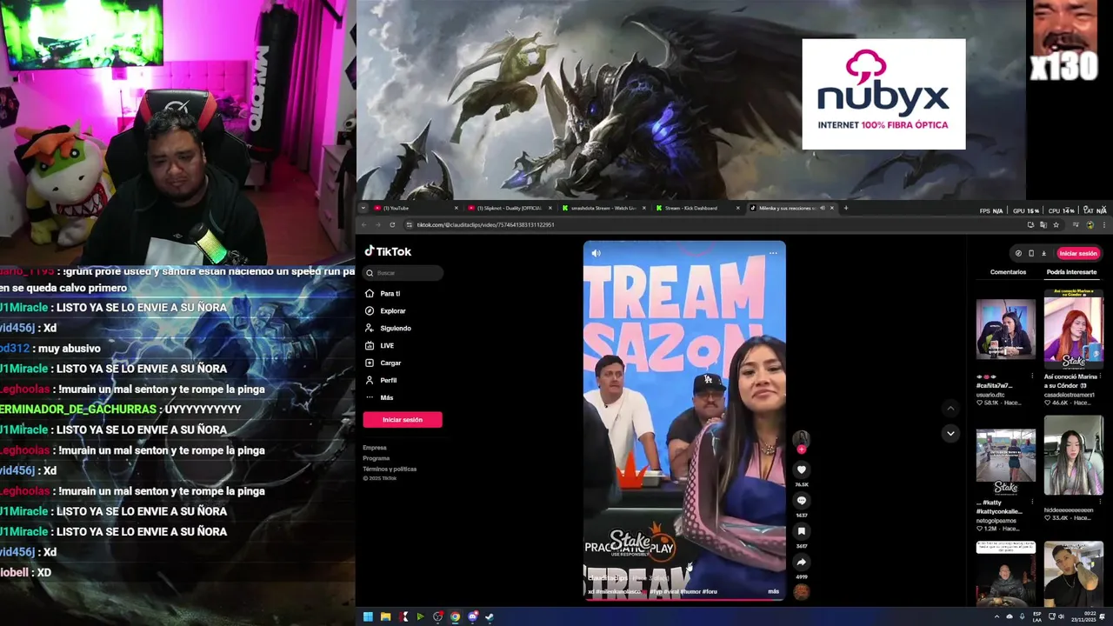Reload the page in the browser

pos(392,225)
